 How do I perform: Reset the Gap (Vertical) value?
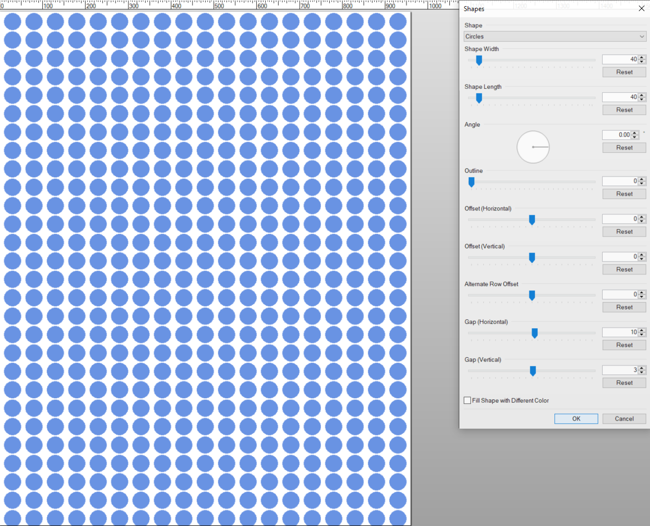[624, 383]
